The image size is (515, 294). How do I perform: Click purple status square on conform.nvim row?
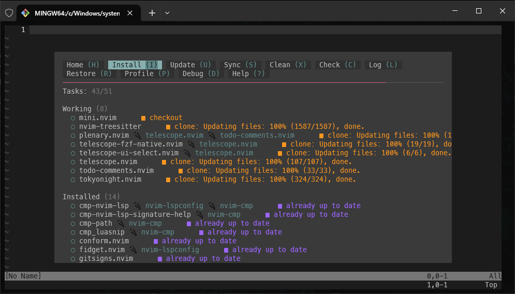[x=156, y=241]
